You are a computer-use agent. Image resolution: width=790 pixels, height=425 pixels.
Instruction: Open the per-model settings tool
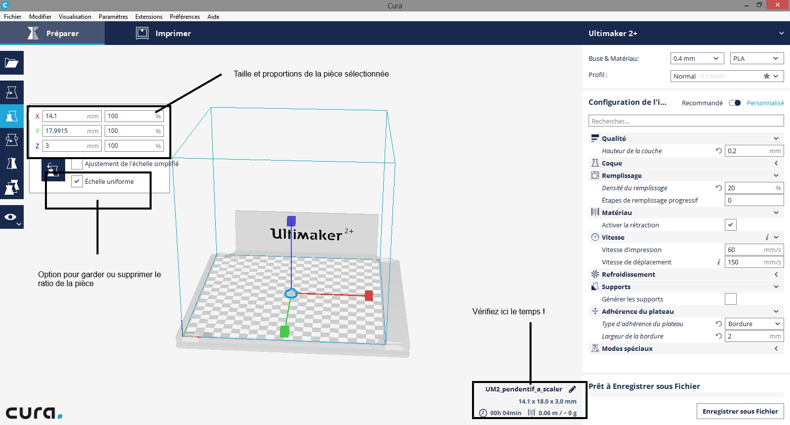pos(12,187)
